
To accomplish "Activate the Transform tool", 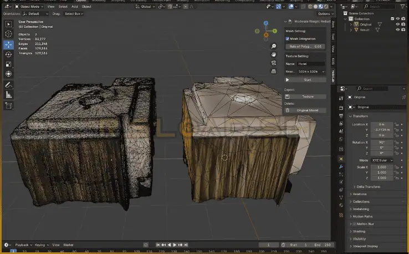I will tap(9, 74).
